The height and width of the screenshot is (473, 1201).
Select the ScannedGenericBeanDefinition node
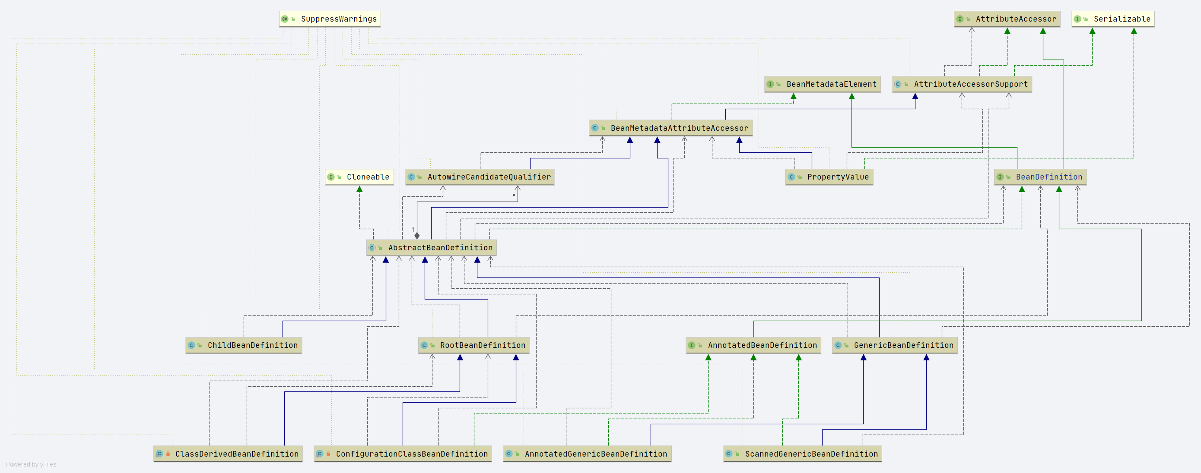tap(811, 454)
